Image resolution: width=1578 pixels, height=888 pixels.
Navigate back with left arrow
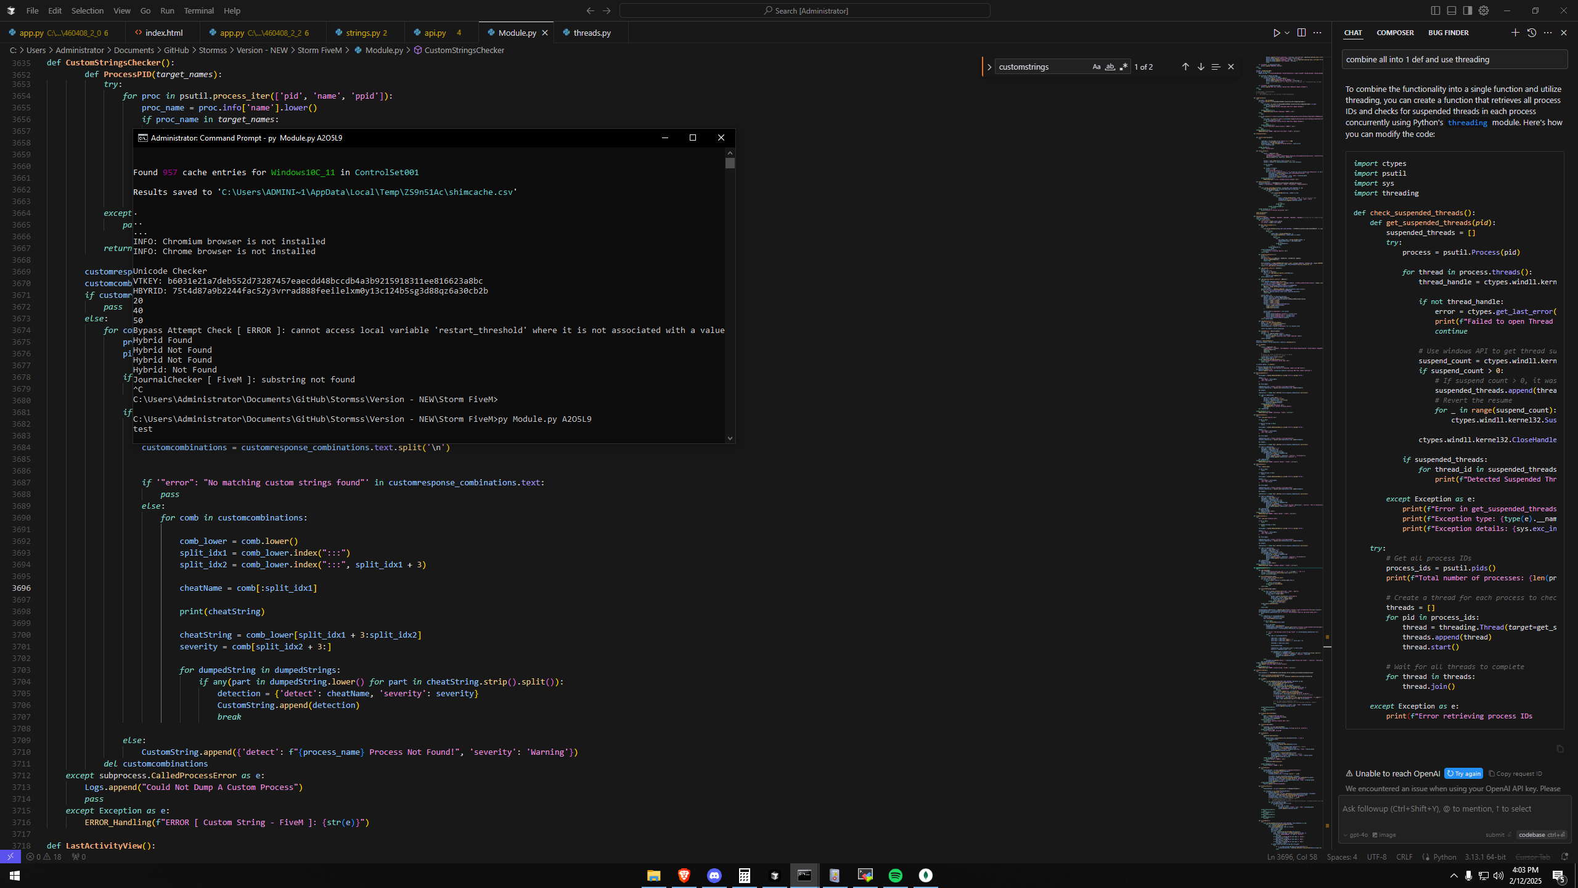[591, 10]
